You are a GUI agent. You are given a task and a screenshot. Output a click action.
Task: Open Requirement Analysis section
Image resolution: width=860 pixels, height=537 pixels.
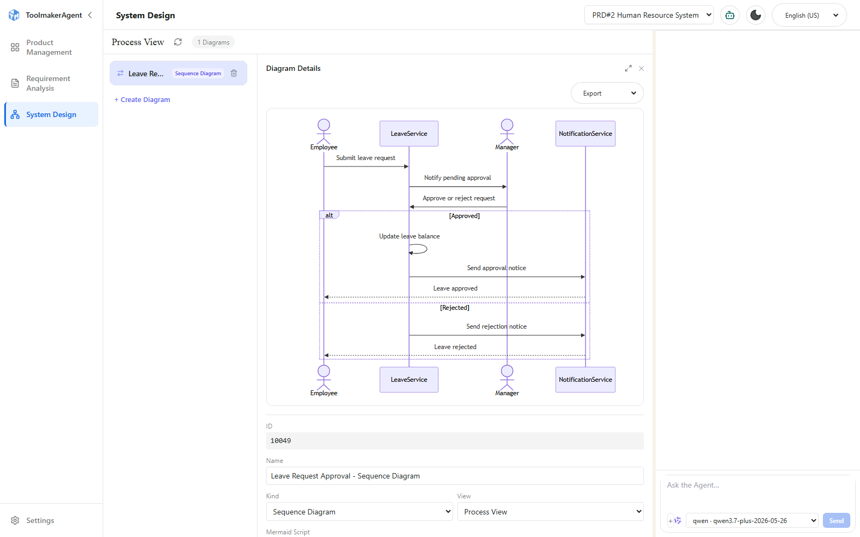(51, 83)
